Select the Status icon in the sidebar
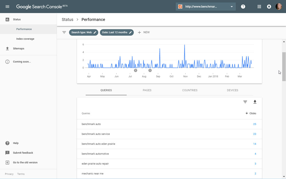 (7, 19)
